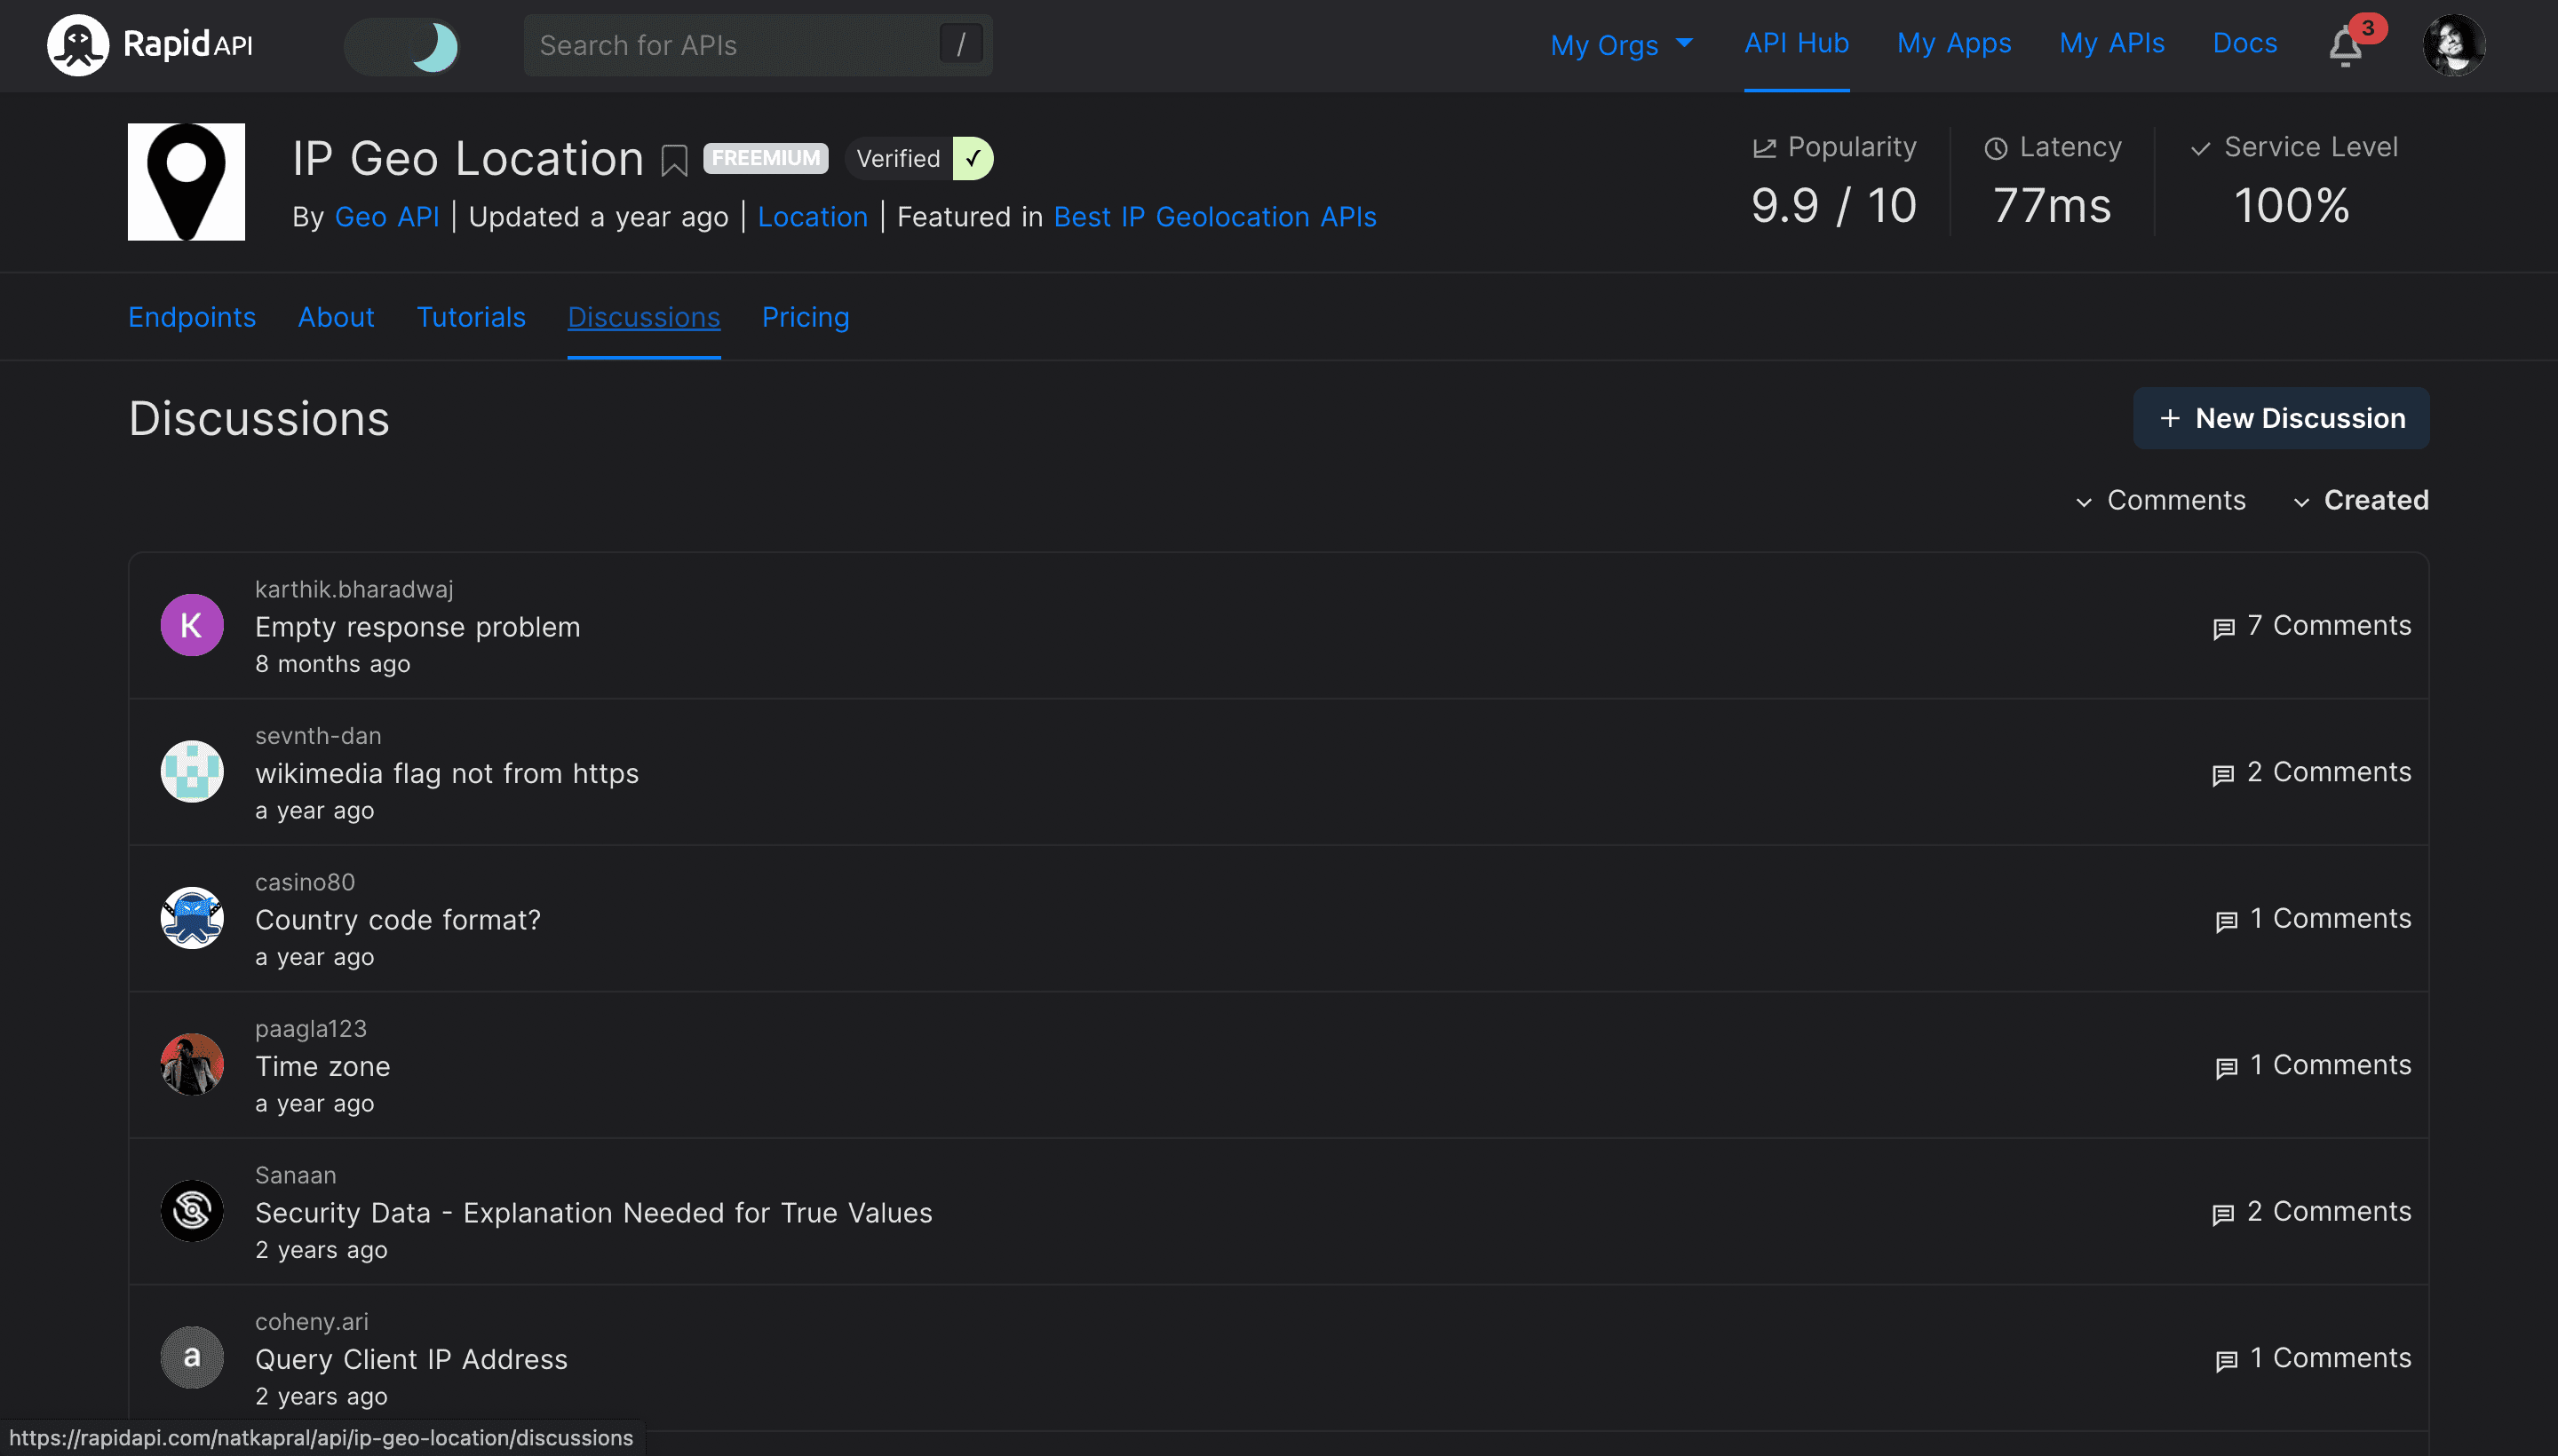The width and height of the screenshot is (2558, 1456).
Task: Open the 'Time zone' discussion
Action: [322, 1066]
